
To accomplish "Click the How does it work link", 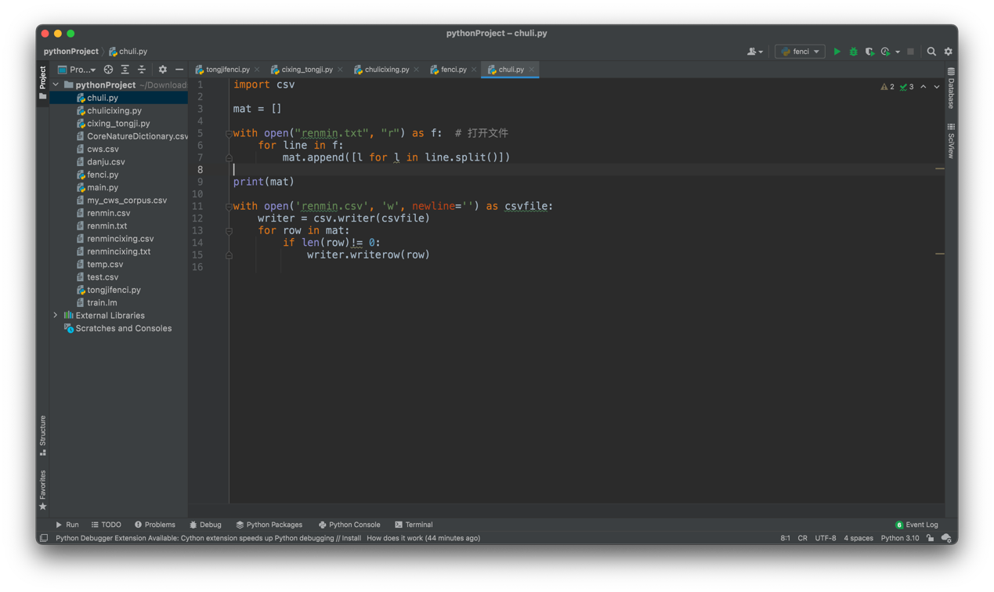I will [394, 538].
